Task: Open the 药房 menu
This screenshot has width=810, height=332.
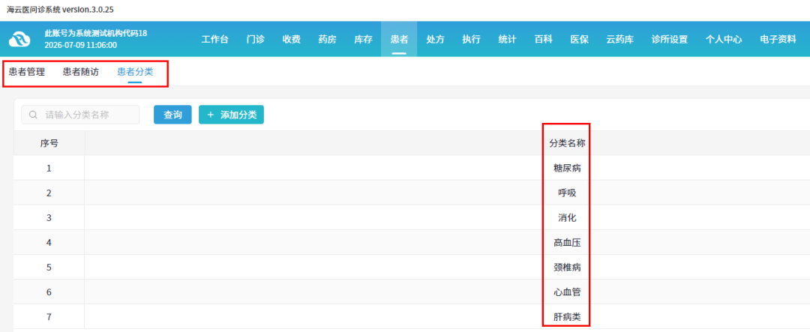Action: click(328, 39)
